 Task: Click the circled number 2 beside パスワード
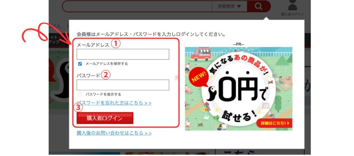coord(106,75)
